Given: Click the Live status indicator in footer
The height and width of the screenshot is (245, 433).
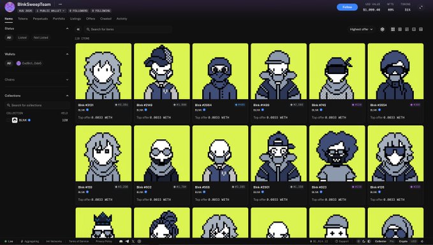Looking at the screenshot, I should tap(9, 241).
